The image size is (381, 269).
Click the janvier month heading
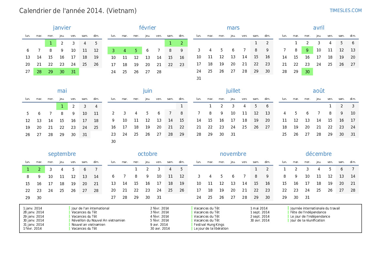(x=62, y=28)
